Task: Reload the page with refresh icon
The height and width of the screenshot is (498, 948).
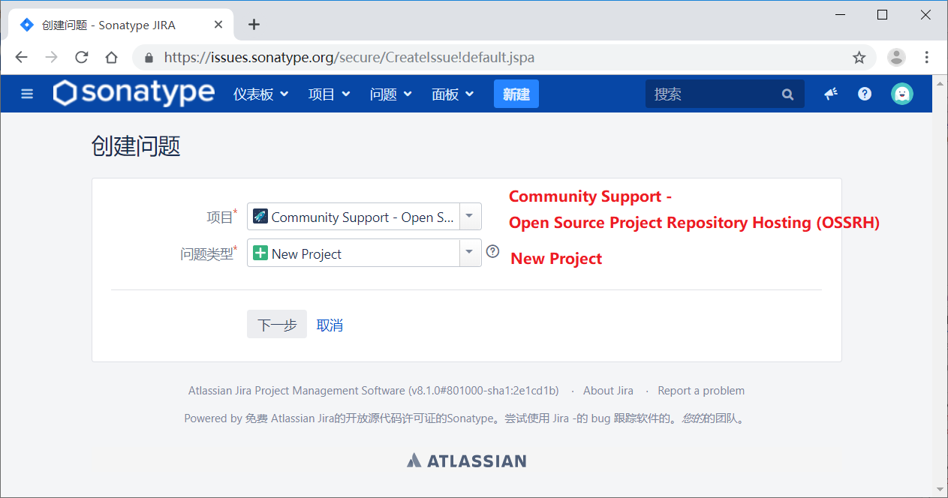Action: [82, 58]
